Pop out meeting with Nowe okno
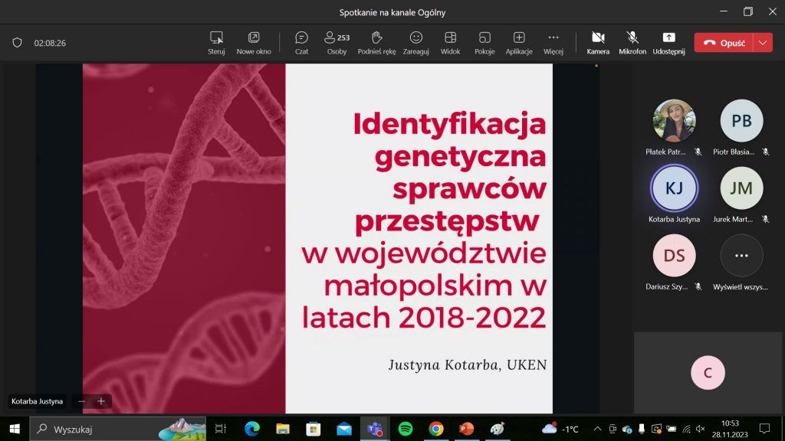This screenshot has width=785, height=441. tap(254, 43)
